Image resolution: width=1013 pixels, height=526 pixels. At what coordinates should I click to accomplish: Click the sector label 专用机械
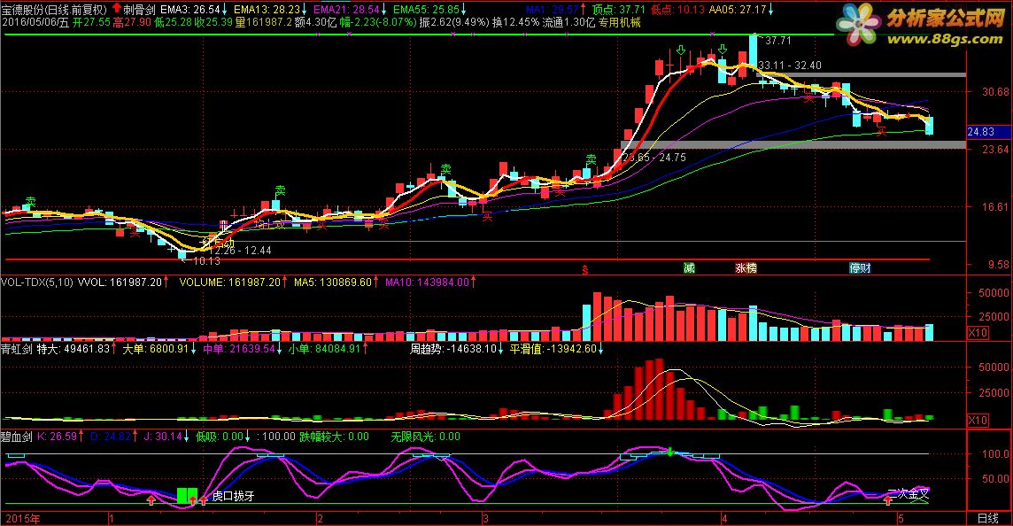620,23
